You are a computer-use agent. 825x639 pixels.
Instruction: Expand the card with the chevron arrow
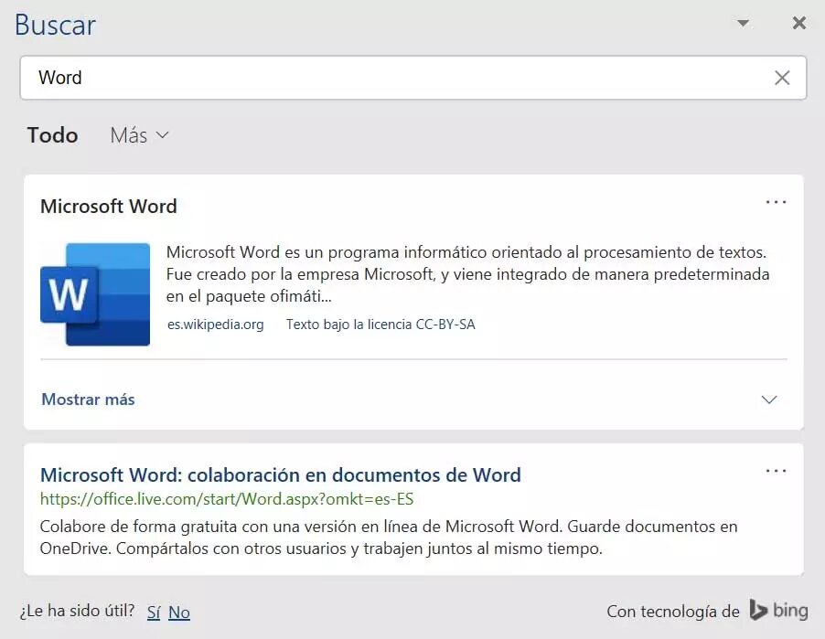point(769,399)
